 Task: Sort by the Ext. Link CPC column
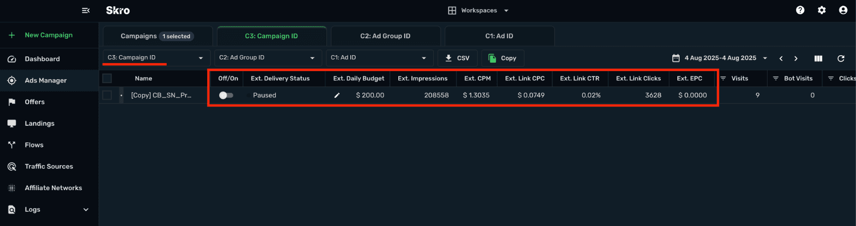tap(524, 79)
